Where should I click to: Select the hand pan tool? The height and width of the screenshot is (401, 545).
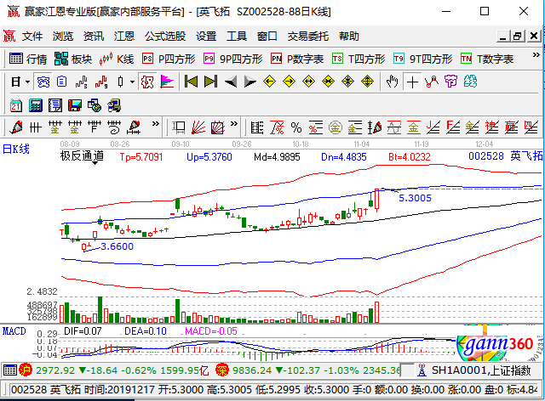coord(392,82)
